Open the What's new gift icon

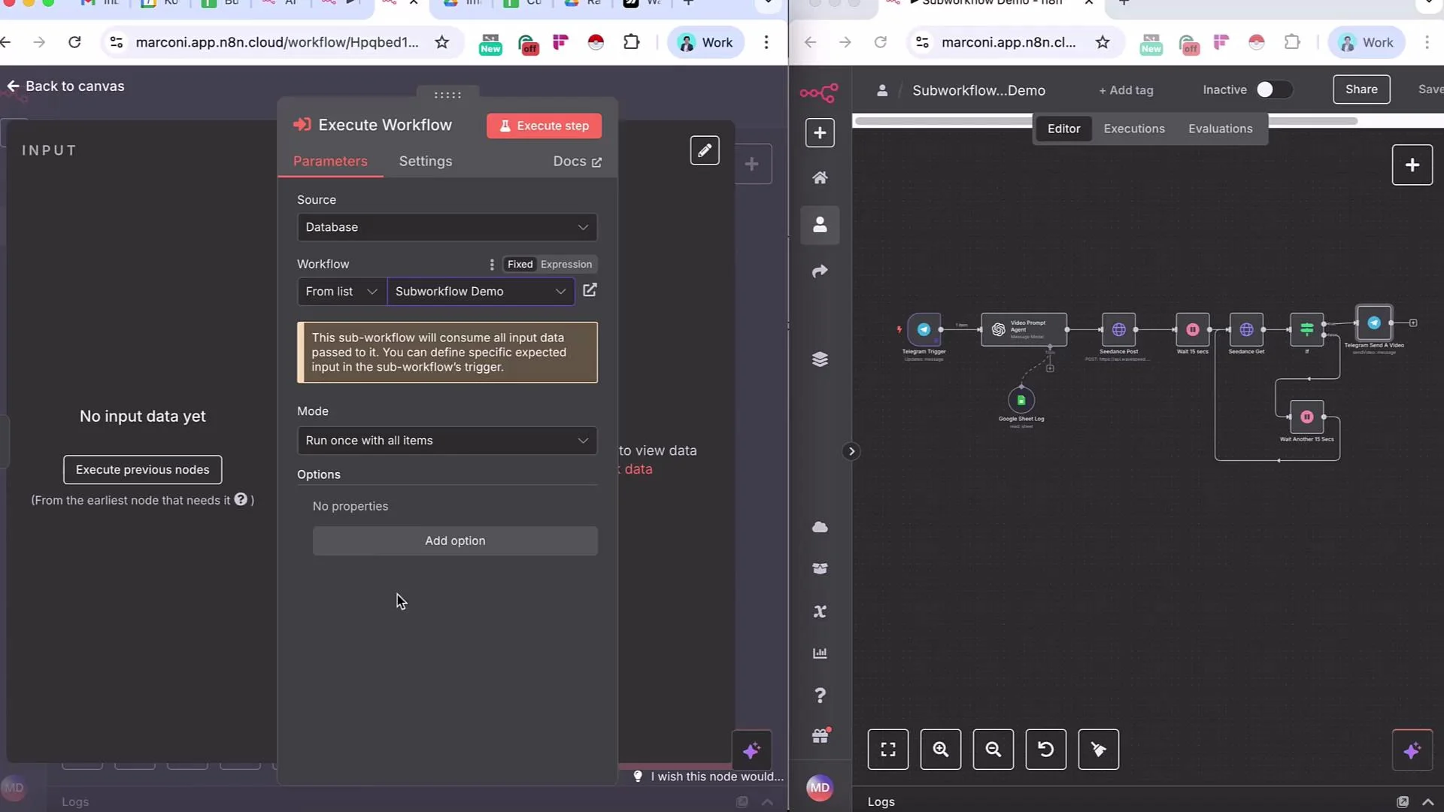(x=820, y=736)
